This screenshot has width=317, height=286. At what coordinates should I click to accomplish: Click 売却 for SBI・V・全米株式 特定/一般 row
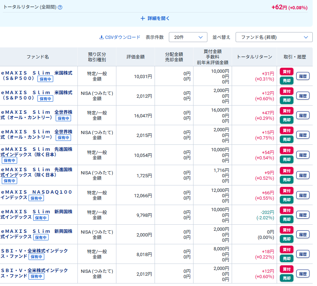click(x=286, y=259)
